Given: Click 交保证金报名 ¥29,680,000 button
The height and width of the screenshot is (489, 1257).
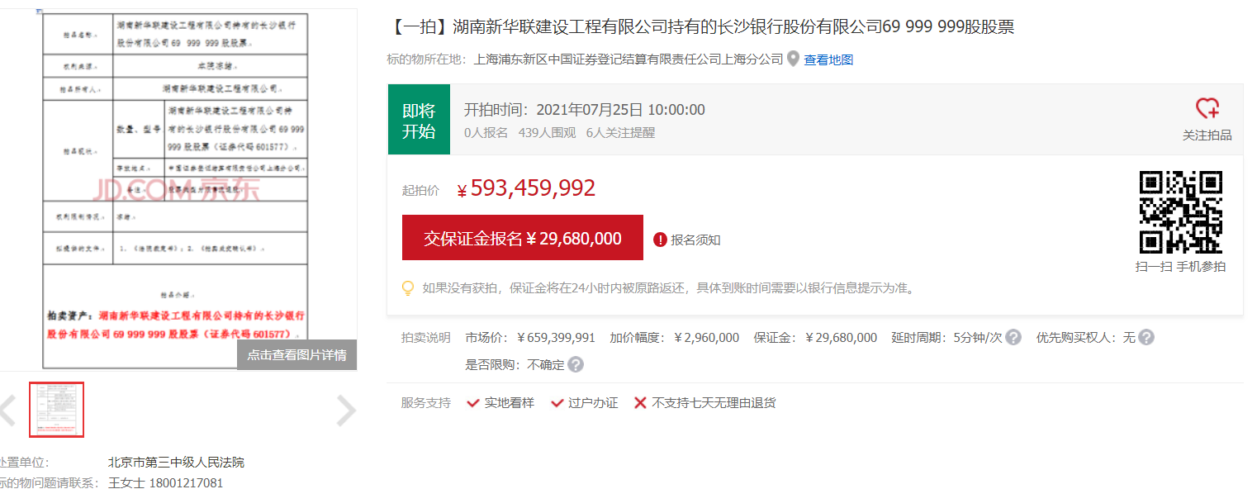Looking at the screenshot, I should click(x=522, y=238).
